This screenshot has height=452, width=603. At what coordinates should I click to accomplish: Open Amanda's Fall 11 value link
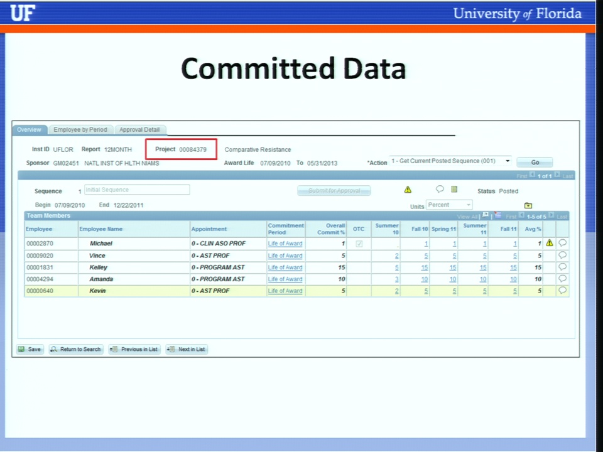pos(513,279)
